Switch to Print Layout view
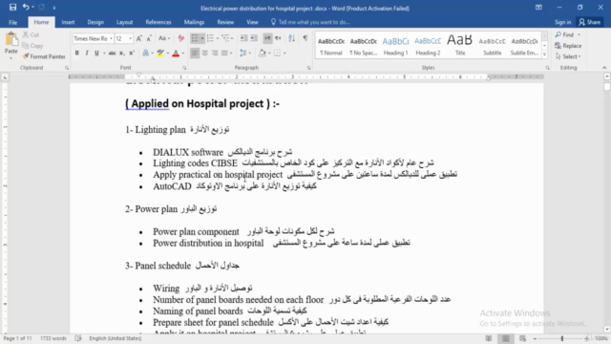Screen dimensions: 611x344 [506, 338]
